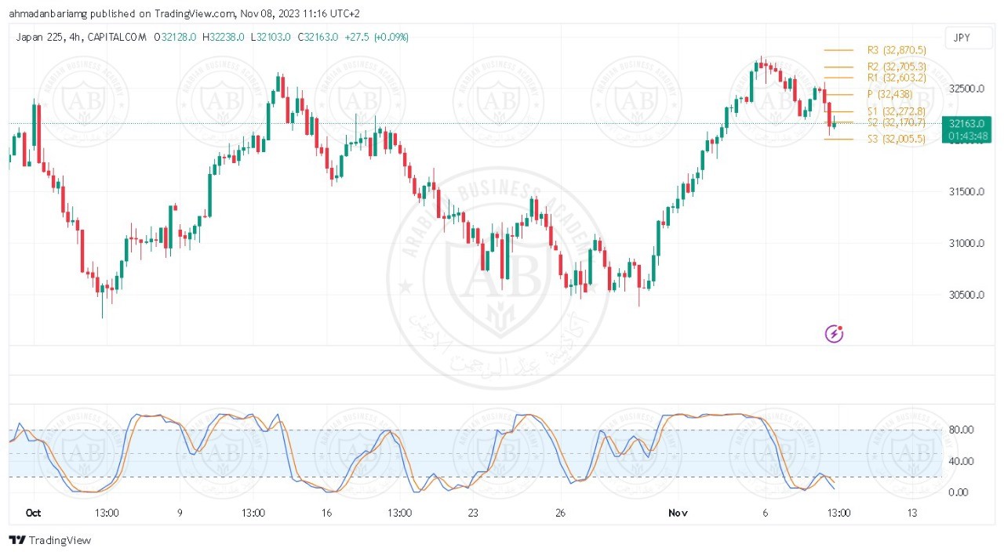The image size is (1004, 555).
Task: Click the 31500.0 price axis label
Action: coord(966,192)
